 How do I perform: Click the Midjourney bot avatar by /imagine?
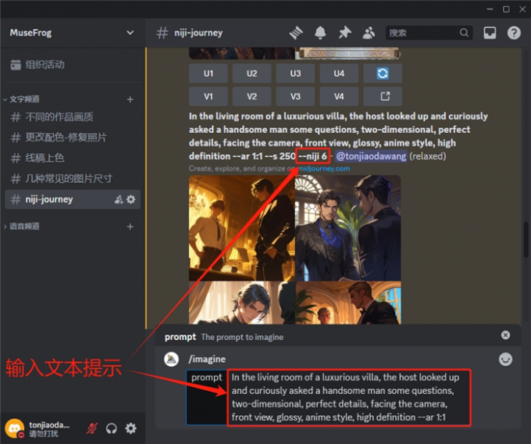click(171, 360)
